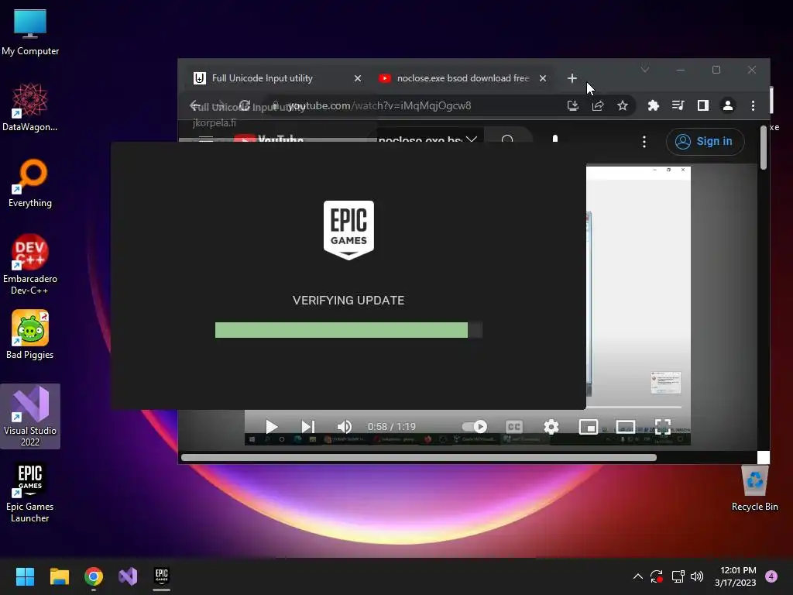
Task: Close the Full Unicode Input utility tab
Action: click(358, 78)
